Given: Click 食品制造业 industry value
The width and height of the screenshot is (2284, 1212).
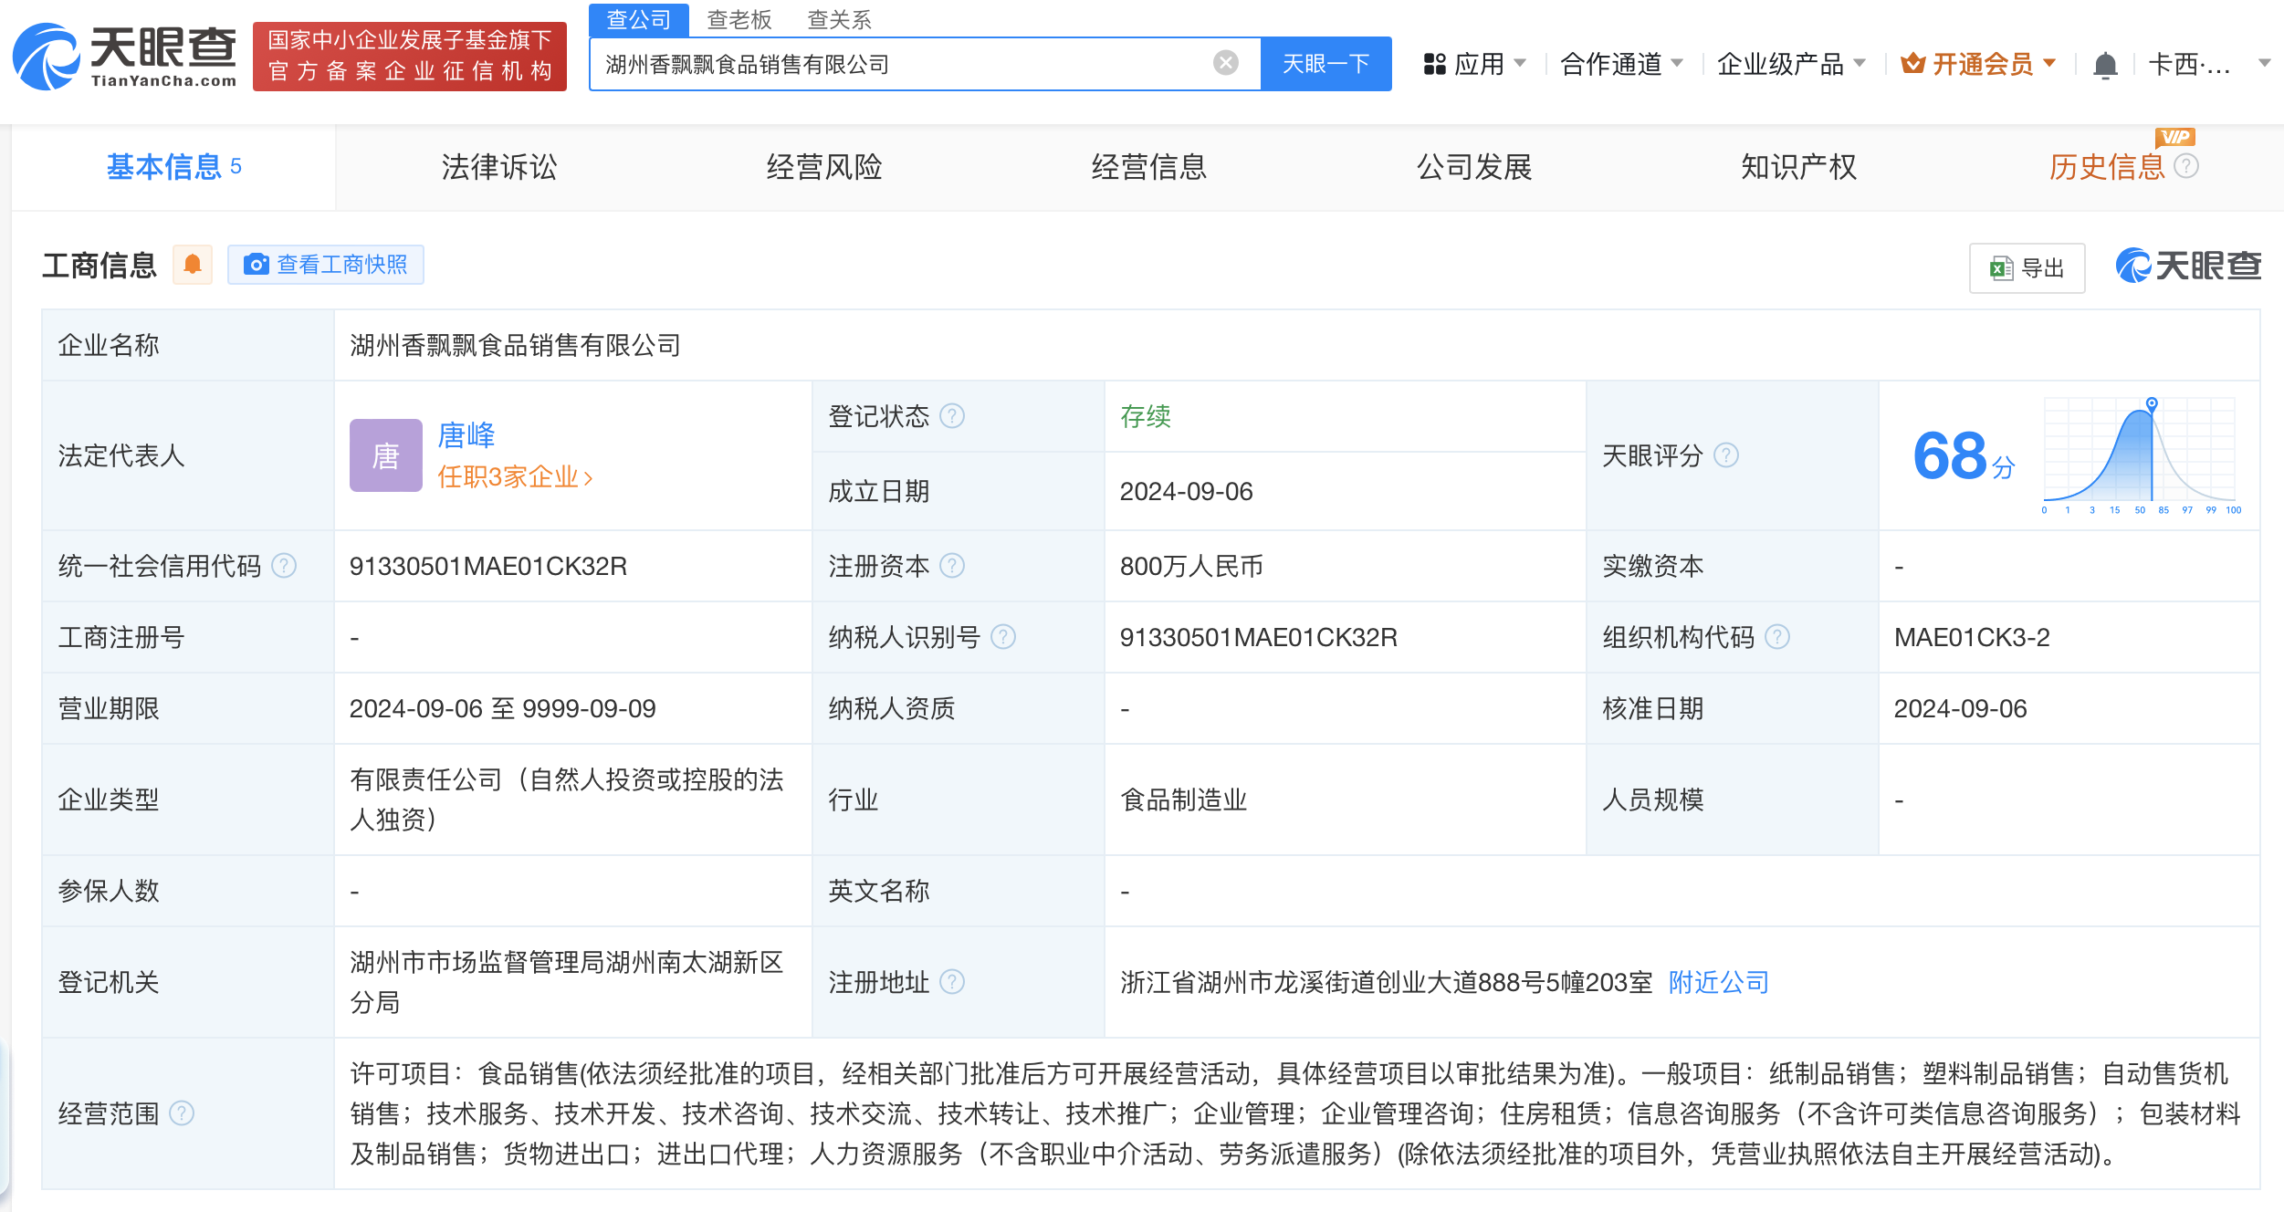Looking at the screenshot, I should [x=1184, y=799].
